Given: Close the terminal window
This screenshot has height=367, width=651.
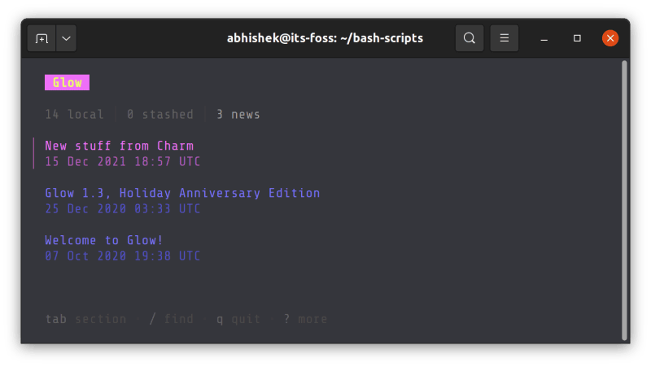Looking at the screenshot, I should (610, 38).
